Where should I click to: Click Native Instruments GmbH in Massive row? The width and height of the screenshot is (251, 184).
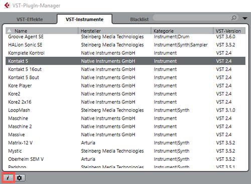pos(108,135)
